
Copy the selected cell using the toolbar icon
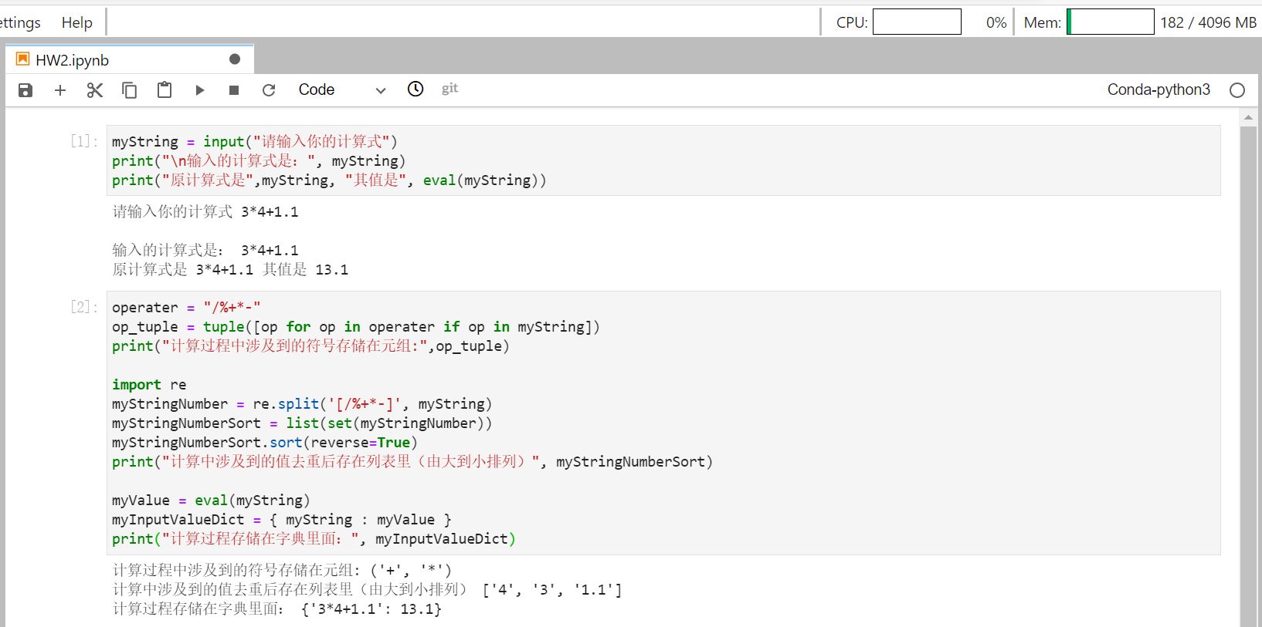(130, 90)
